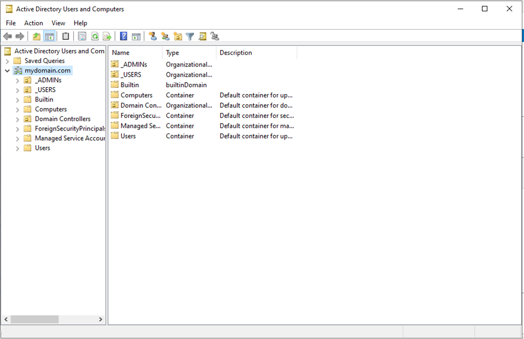The height and width of the screenshot is (339, 524).
Task: Go back using the Back arrow
Action: coord(8,37)
